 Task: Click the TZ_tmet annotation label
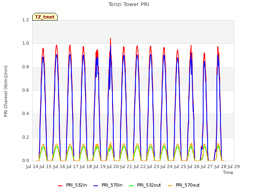pyautogui.click(x=45, y=17)
